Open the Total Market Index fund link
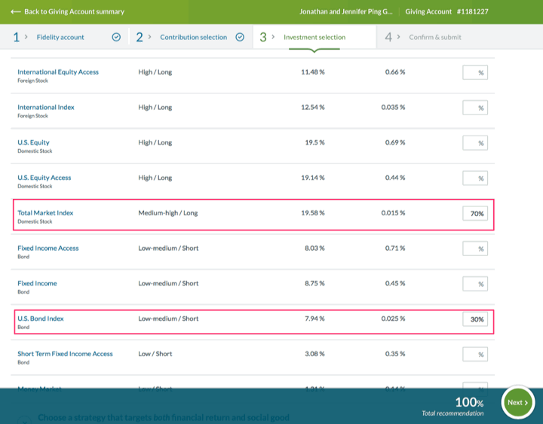This screenshot has width=543, height=424. click(48, 213)
